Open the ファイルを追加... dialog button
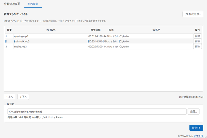 [193, 14]
